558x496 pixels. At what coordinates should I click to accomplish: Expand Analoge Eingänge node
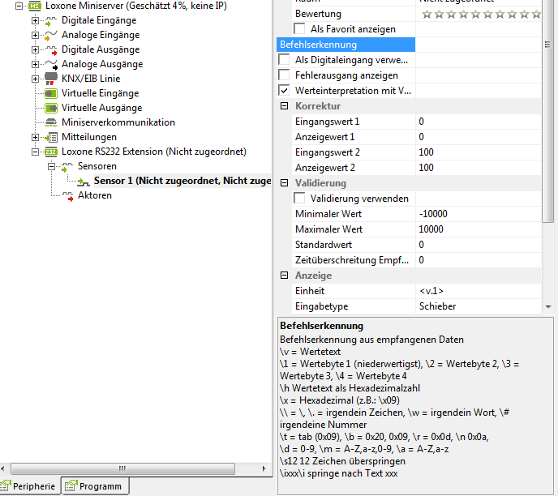point(35,35)
